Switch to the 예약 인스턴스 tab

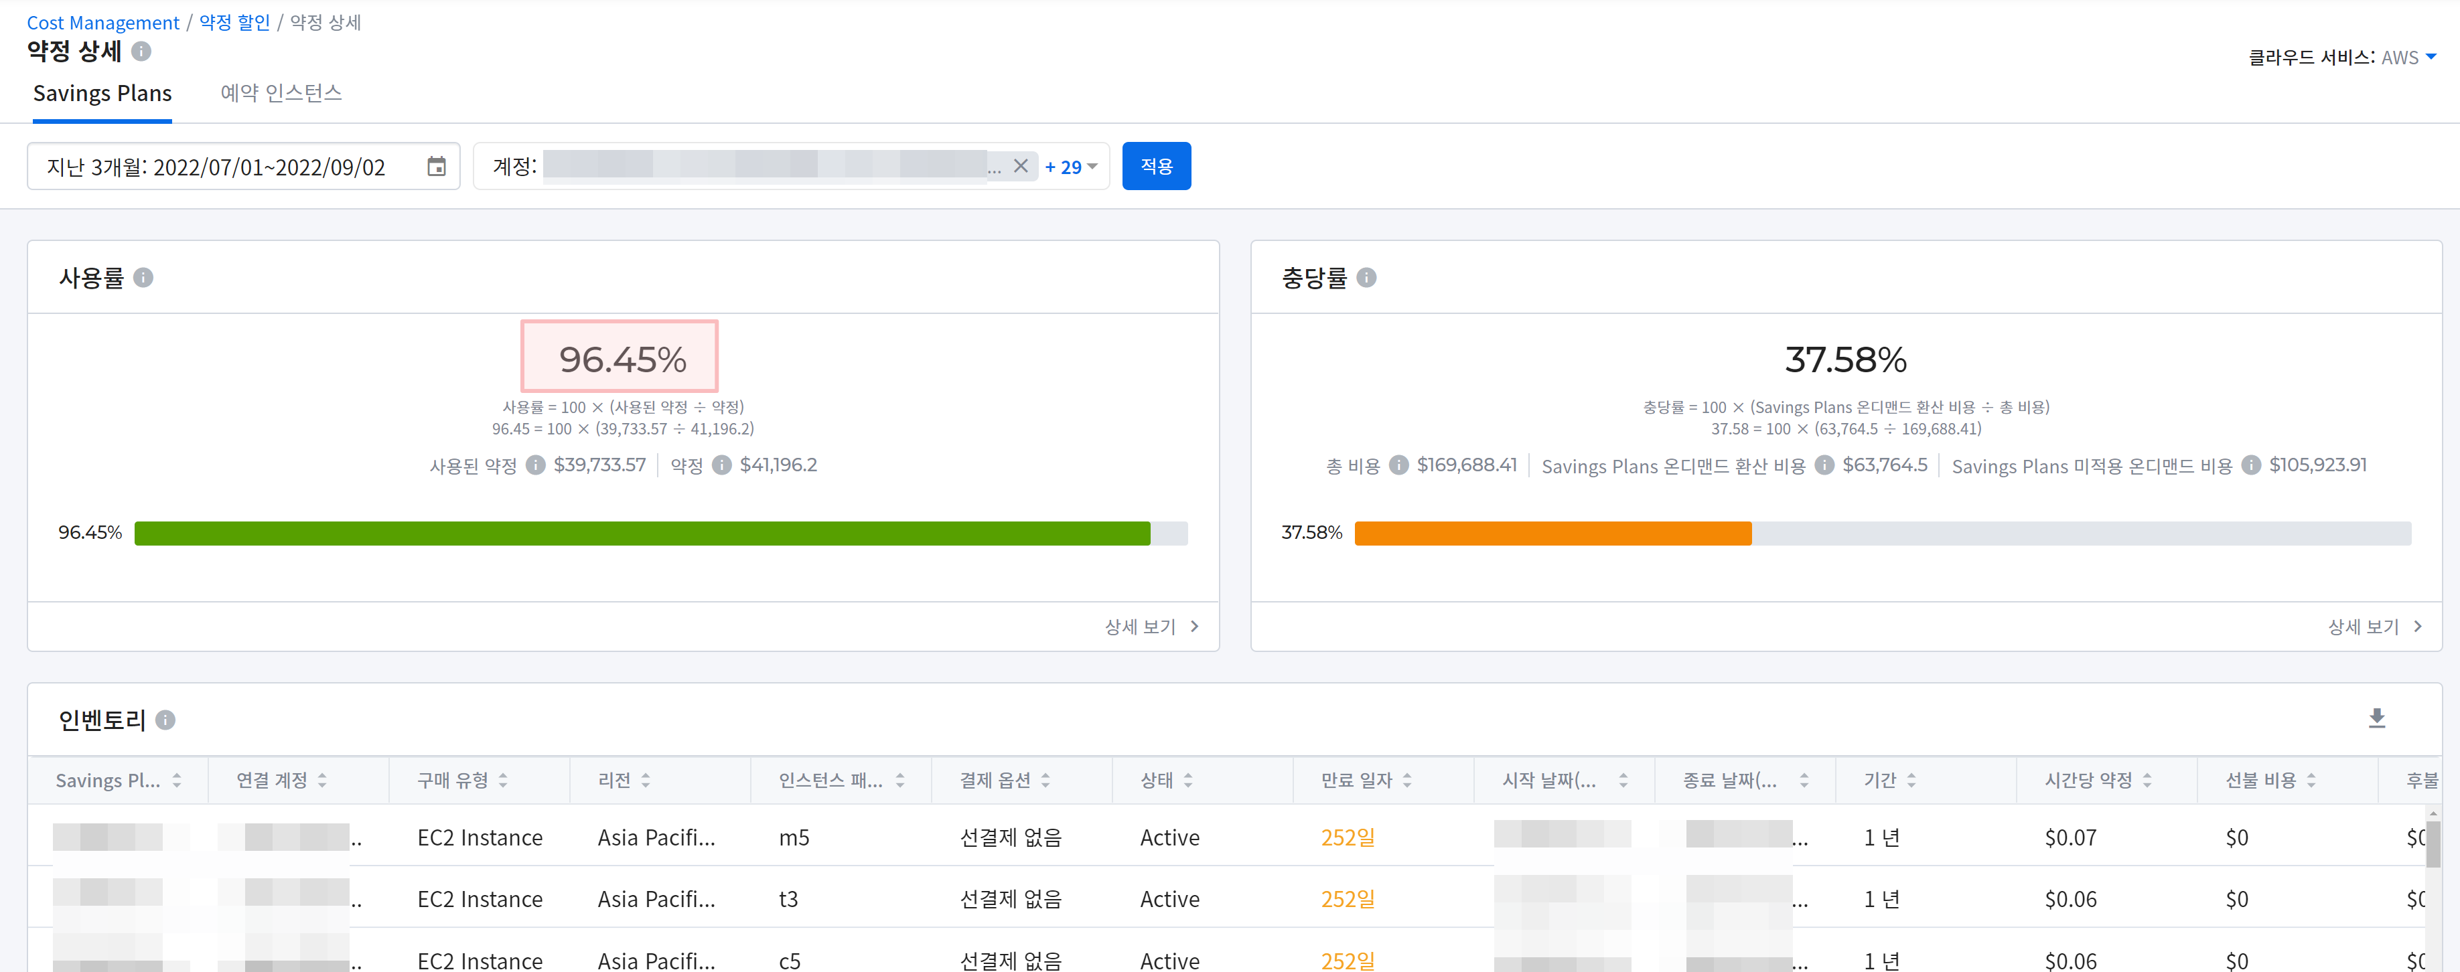point(281,94)
